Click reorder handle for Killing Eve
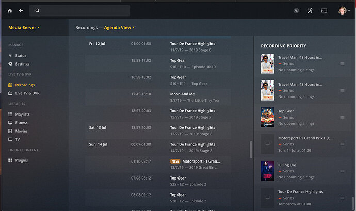The image size is (356, 211). (342, 171)
